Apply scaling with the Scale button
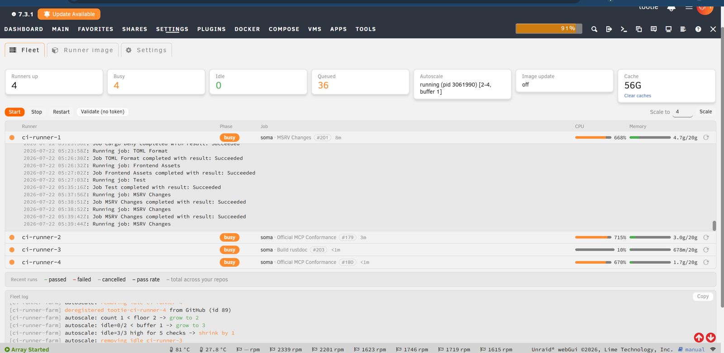Viewport: 724px width, 353px height. pos(705,112)
